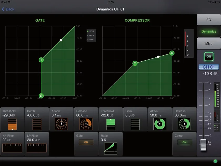Tap the orange Attack knob showing 0.1 ms

[x=61, y=124]
